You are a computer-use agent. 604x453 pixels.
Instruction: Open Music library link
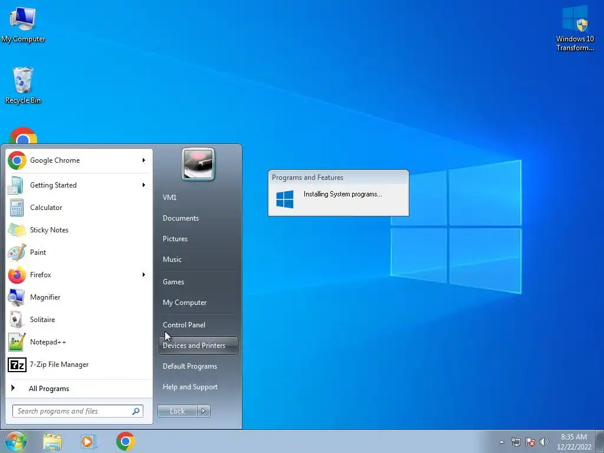point(172,260)
